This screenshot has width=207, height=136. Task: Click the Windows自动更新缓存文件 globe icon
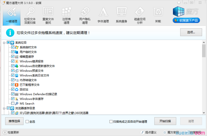tap(17, 66)
